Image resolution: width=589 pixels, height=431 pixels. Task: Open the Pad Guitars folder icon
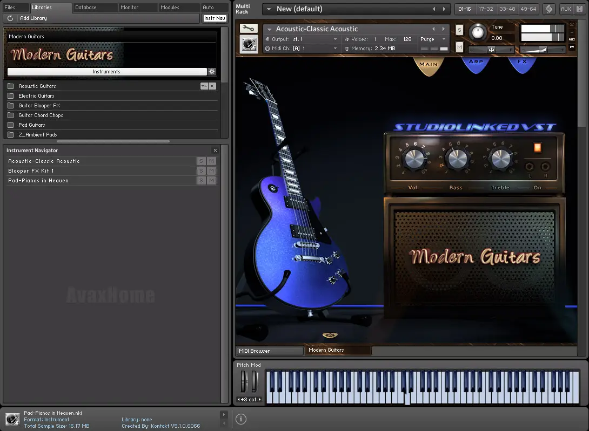point(10,125)
